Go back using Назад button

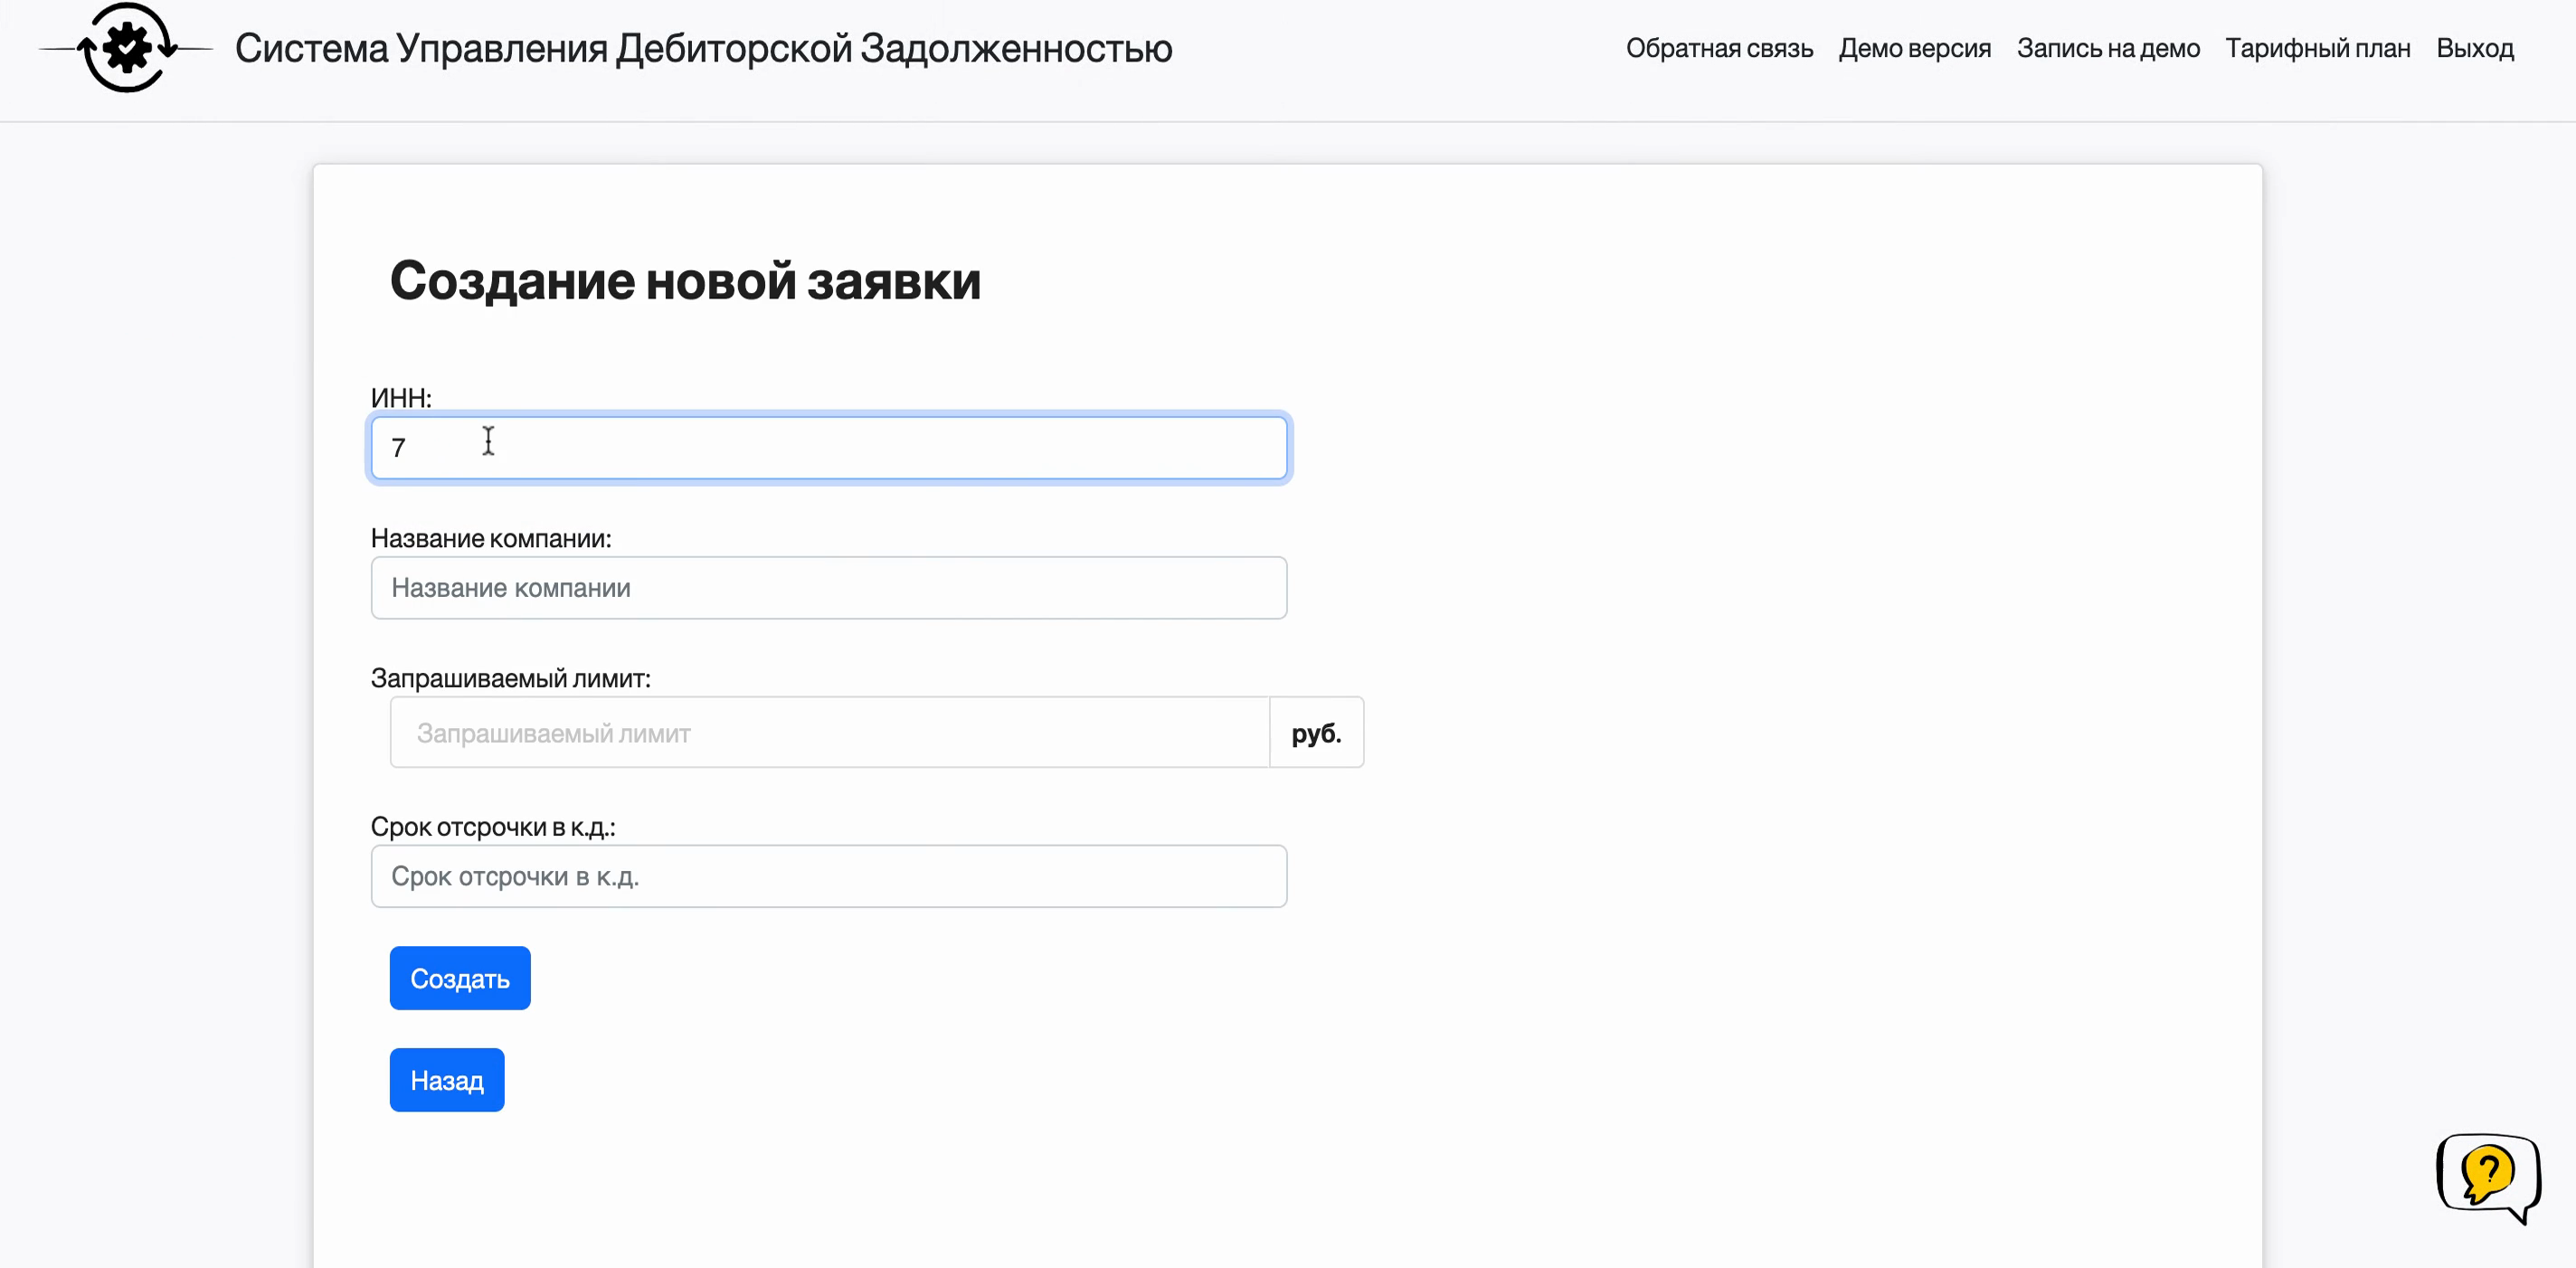[447, 1080]
